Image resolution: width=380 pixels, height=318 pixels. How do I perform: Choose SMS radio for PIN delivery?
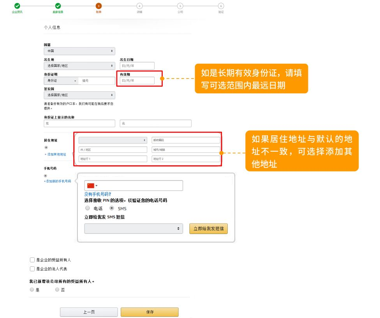(x=112, y=208)
